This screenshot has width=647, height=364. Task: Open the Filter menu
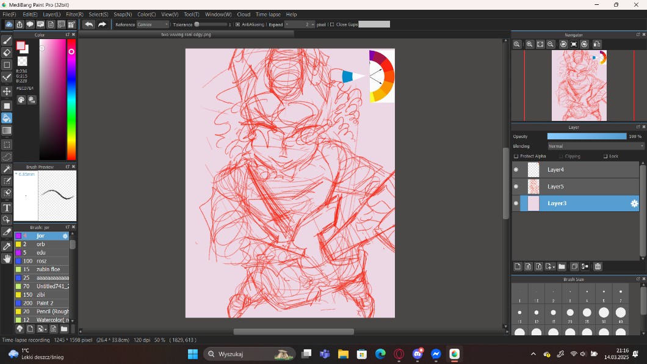point(74,14)
